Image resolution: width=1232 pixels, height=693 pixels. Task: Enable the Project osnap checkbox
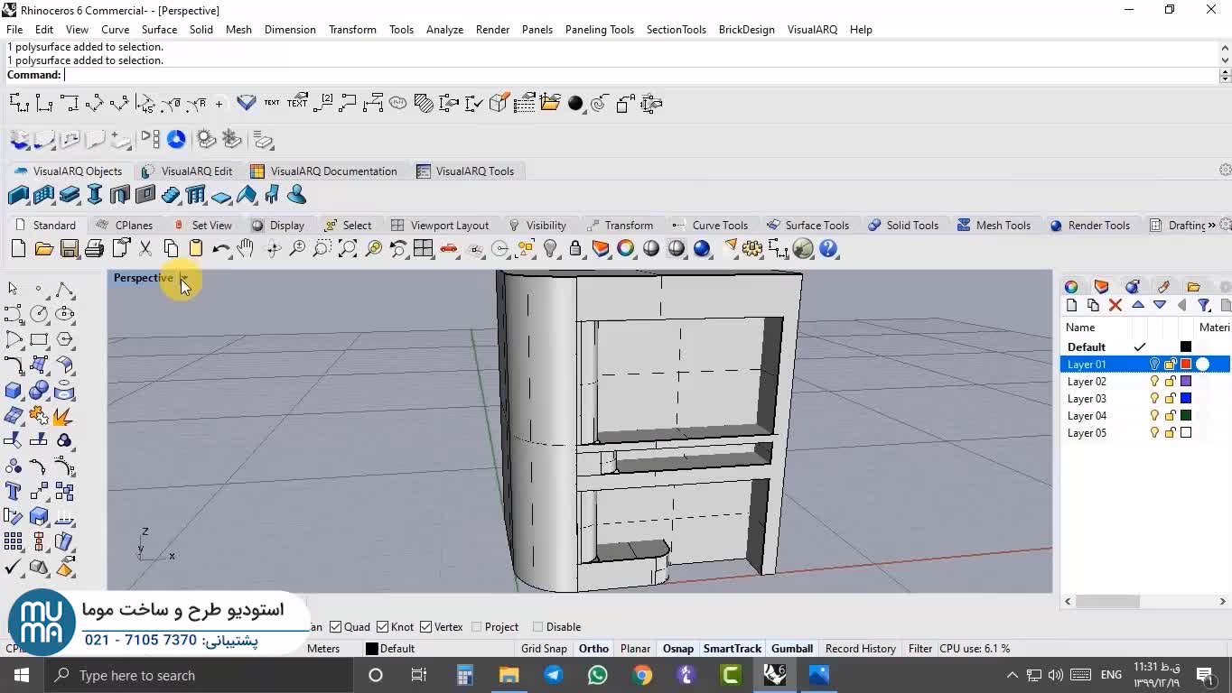(476, 627)
